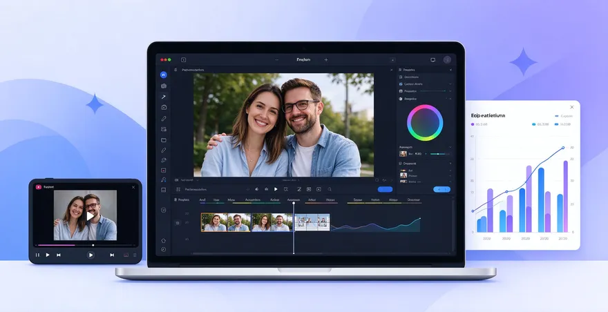Select the camera icon in the editor sidebar

(x=163, y=86)
